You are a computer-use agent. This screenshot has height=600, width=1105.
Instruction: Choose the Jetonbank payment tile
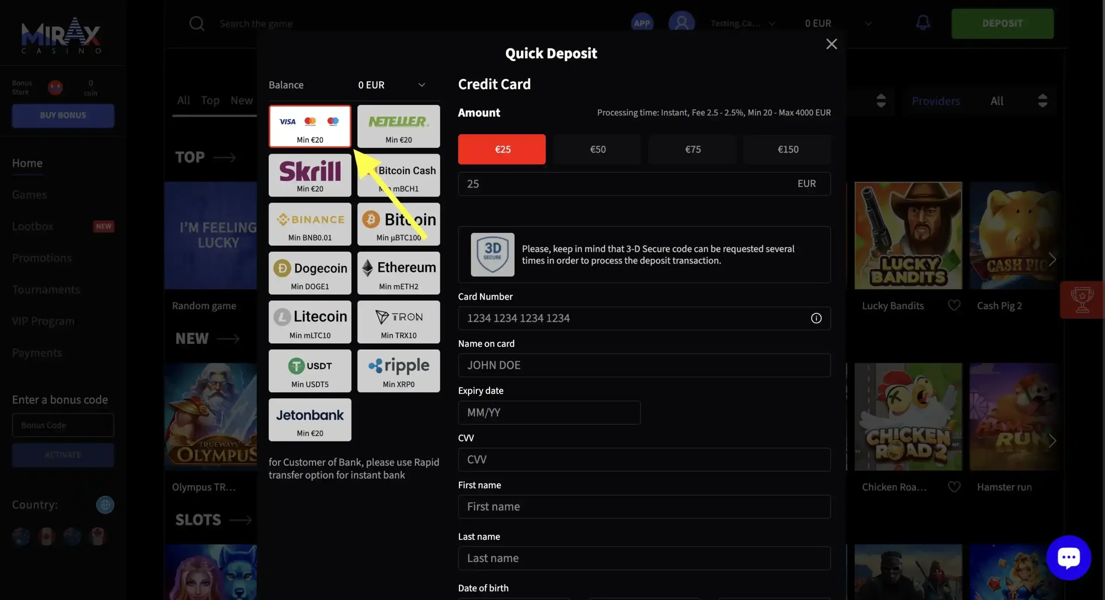click(310, 419)
